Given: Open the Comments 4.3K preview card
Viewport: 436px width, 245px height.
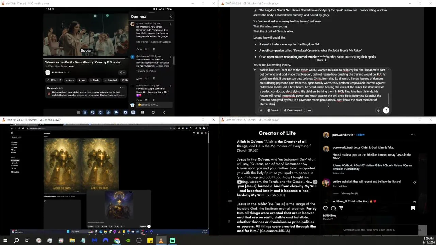Looking at the screenshot, I should coord(86,92).
